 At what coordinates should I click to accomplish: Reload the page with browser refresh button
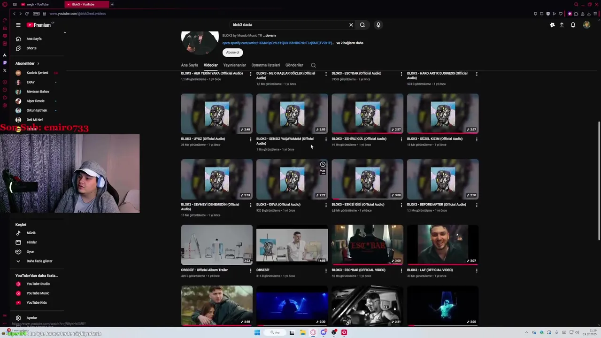click(27, 14)
